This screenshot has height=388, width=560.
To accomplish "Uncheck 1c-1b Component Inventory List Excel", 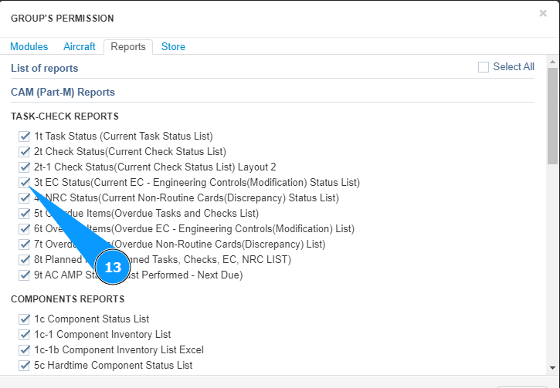I will [25, 350].
